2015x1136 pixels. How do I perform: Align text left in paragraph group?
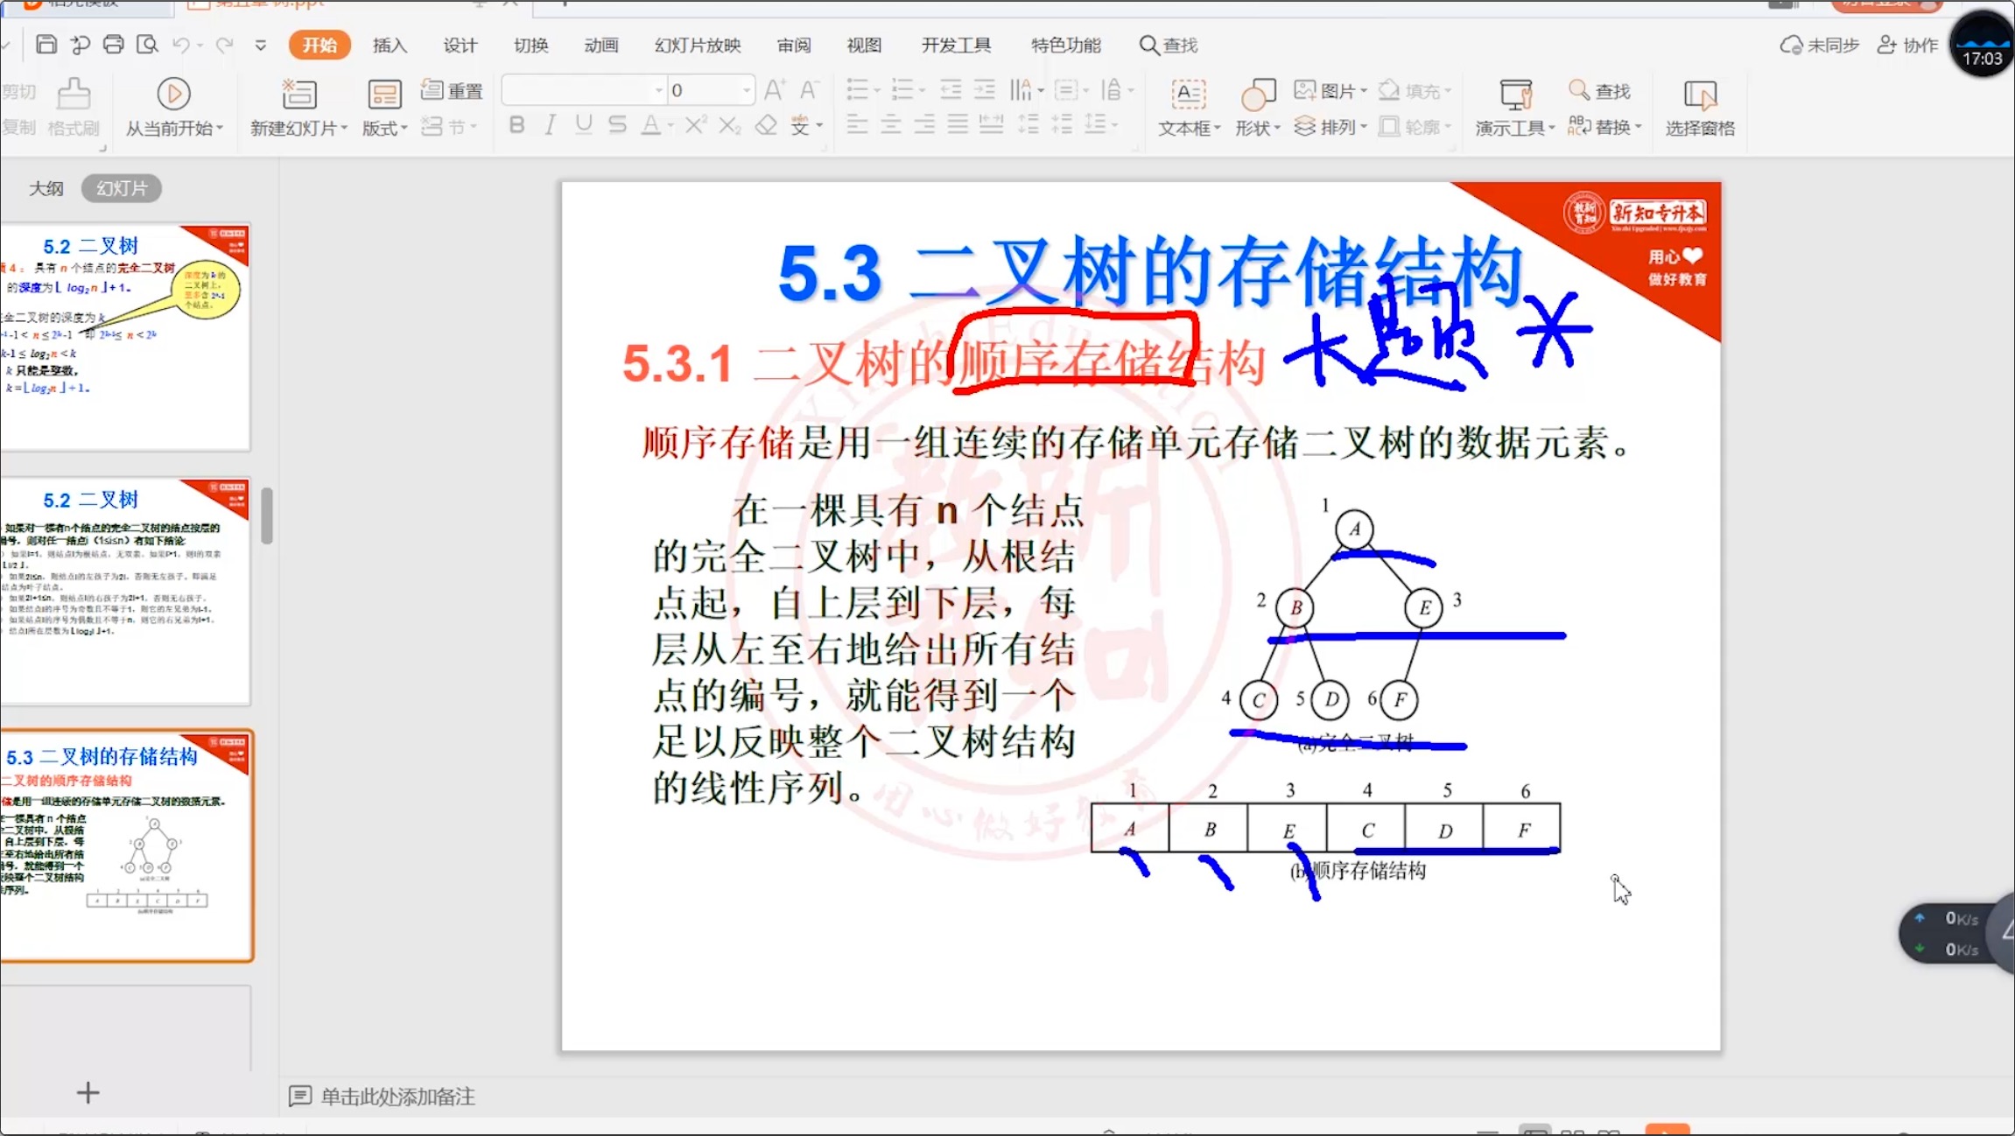click(x=857, y=125)
